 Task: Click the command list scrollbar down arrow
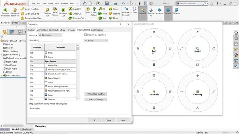coord(78,99)
